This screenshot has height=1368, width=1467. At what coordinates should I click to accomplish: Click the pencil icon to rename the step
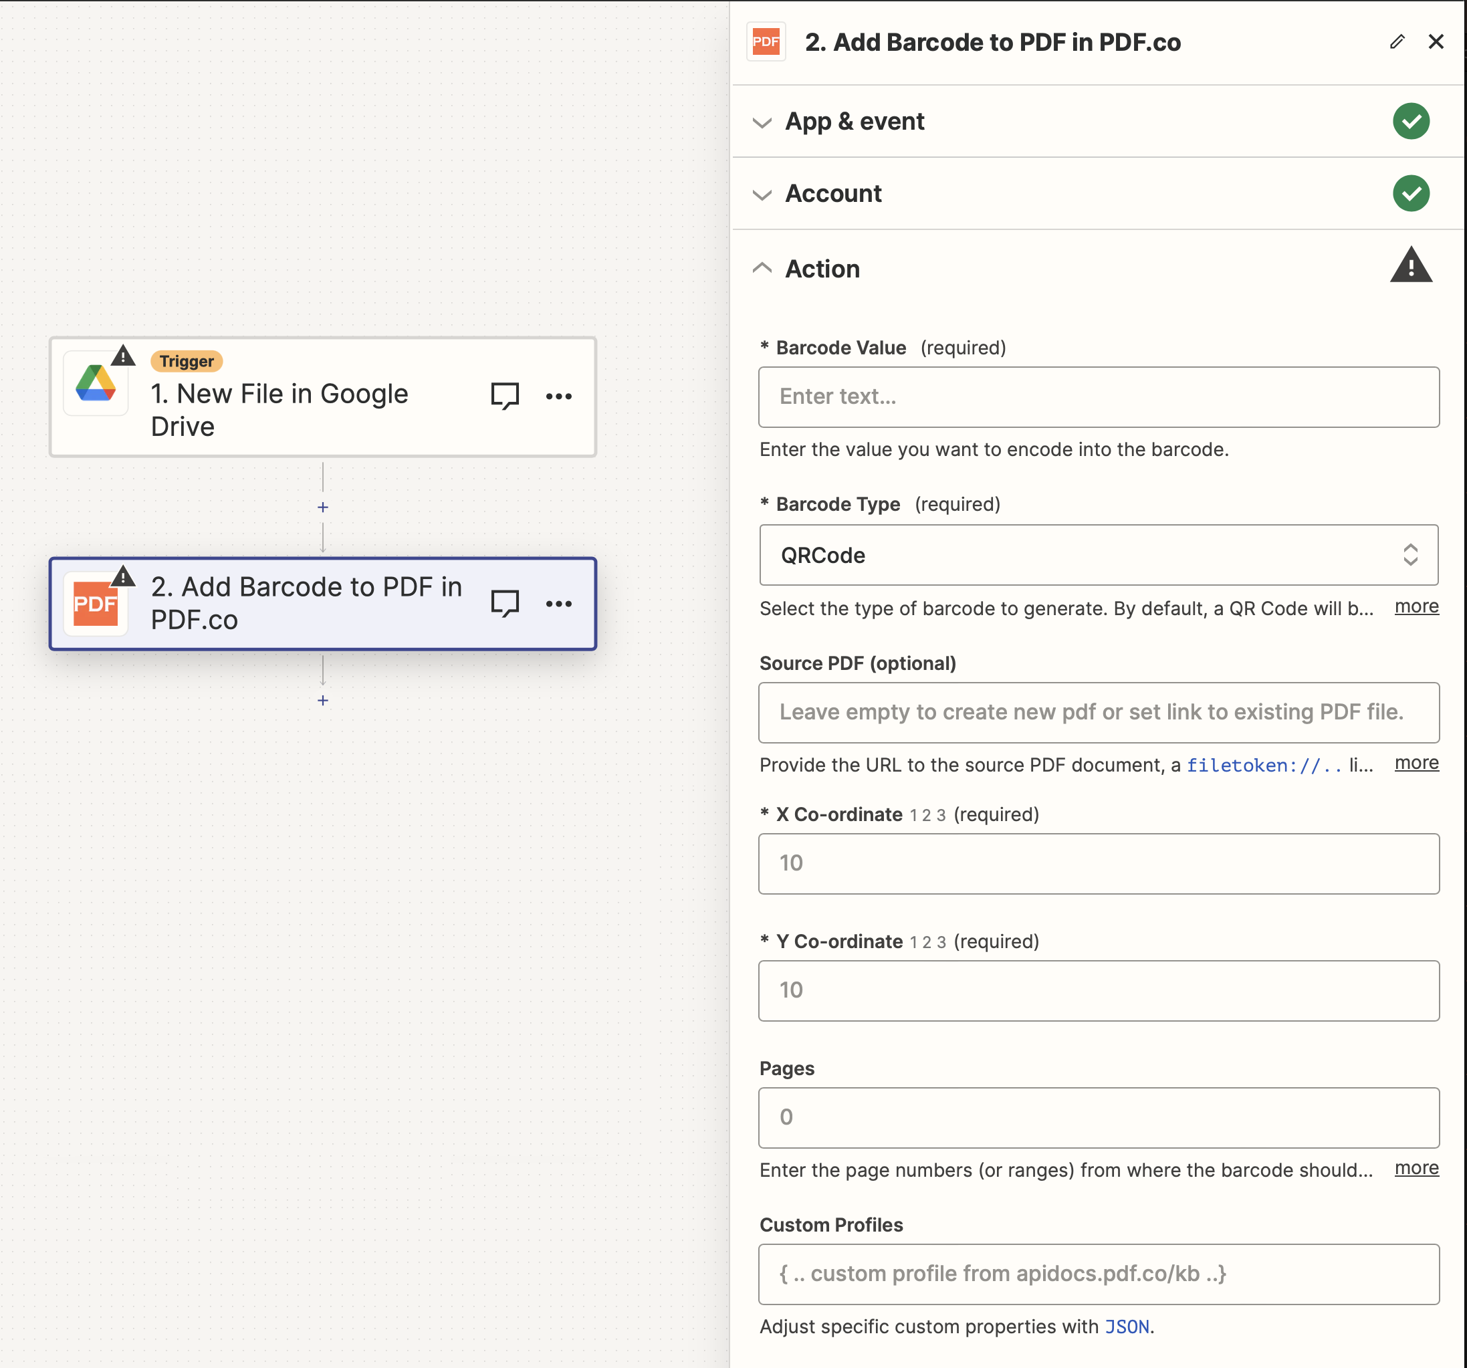point(1396,42)
